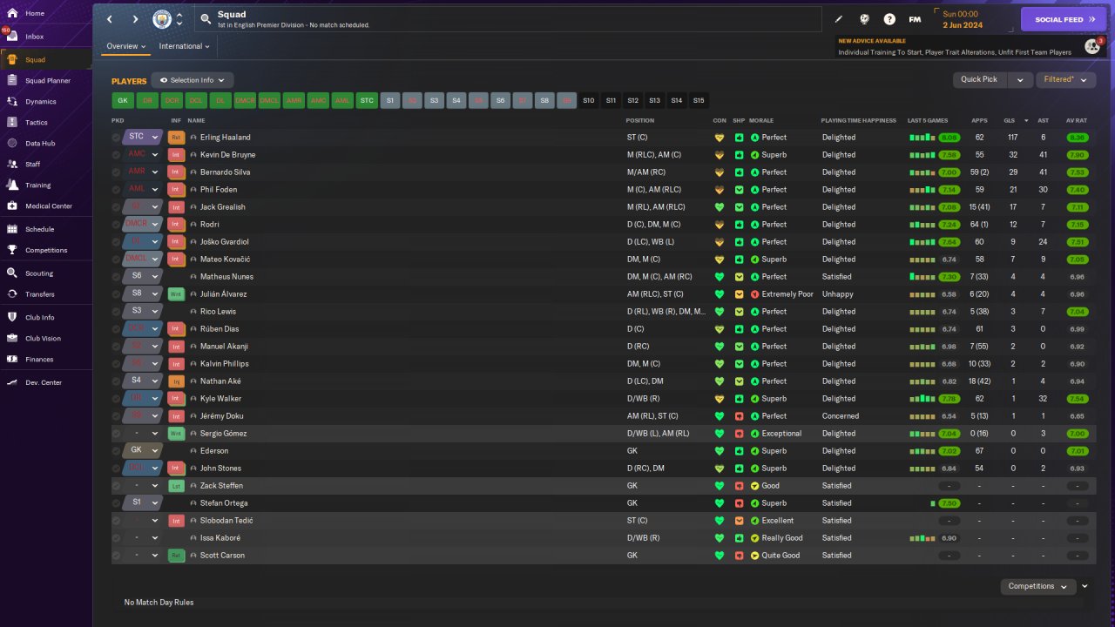
Task: Open Stefan Ortega's S1 dropdown
Action: [x=142, y=502]
